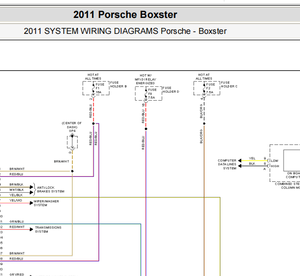Viewport: 300px width, 276px height.
Task: Click the "HIGH" terminal label
Action: [275, 166]
